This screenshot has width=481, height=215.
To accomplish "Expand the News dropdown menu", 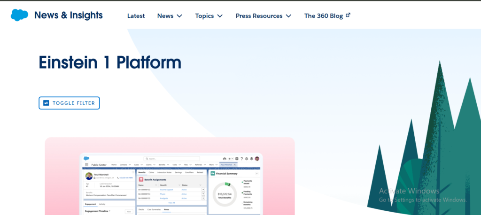I will 170,16.
